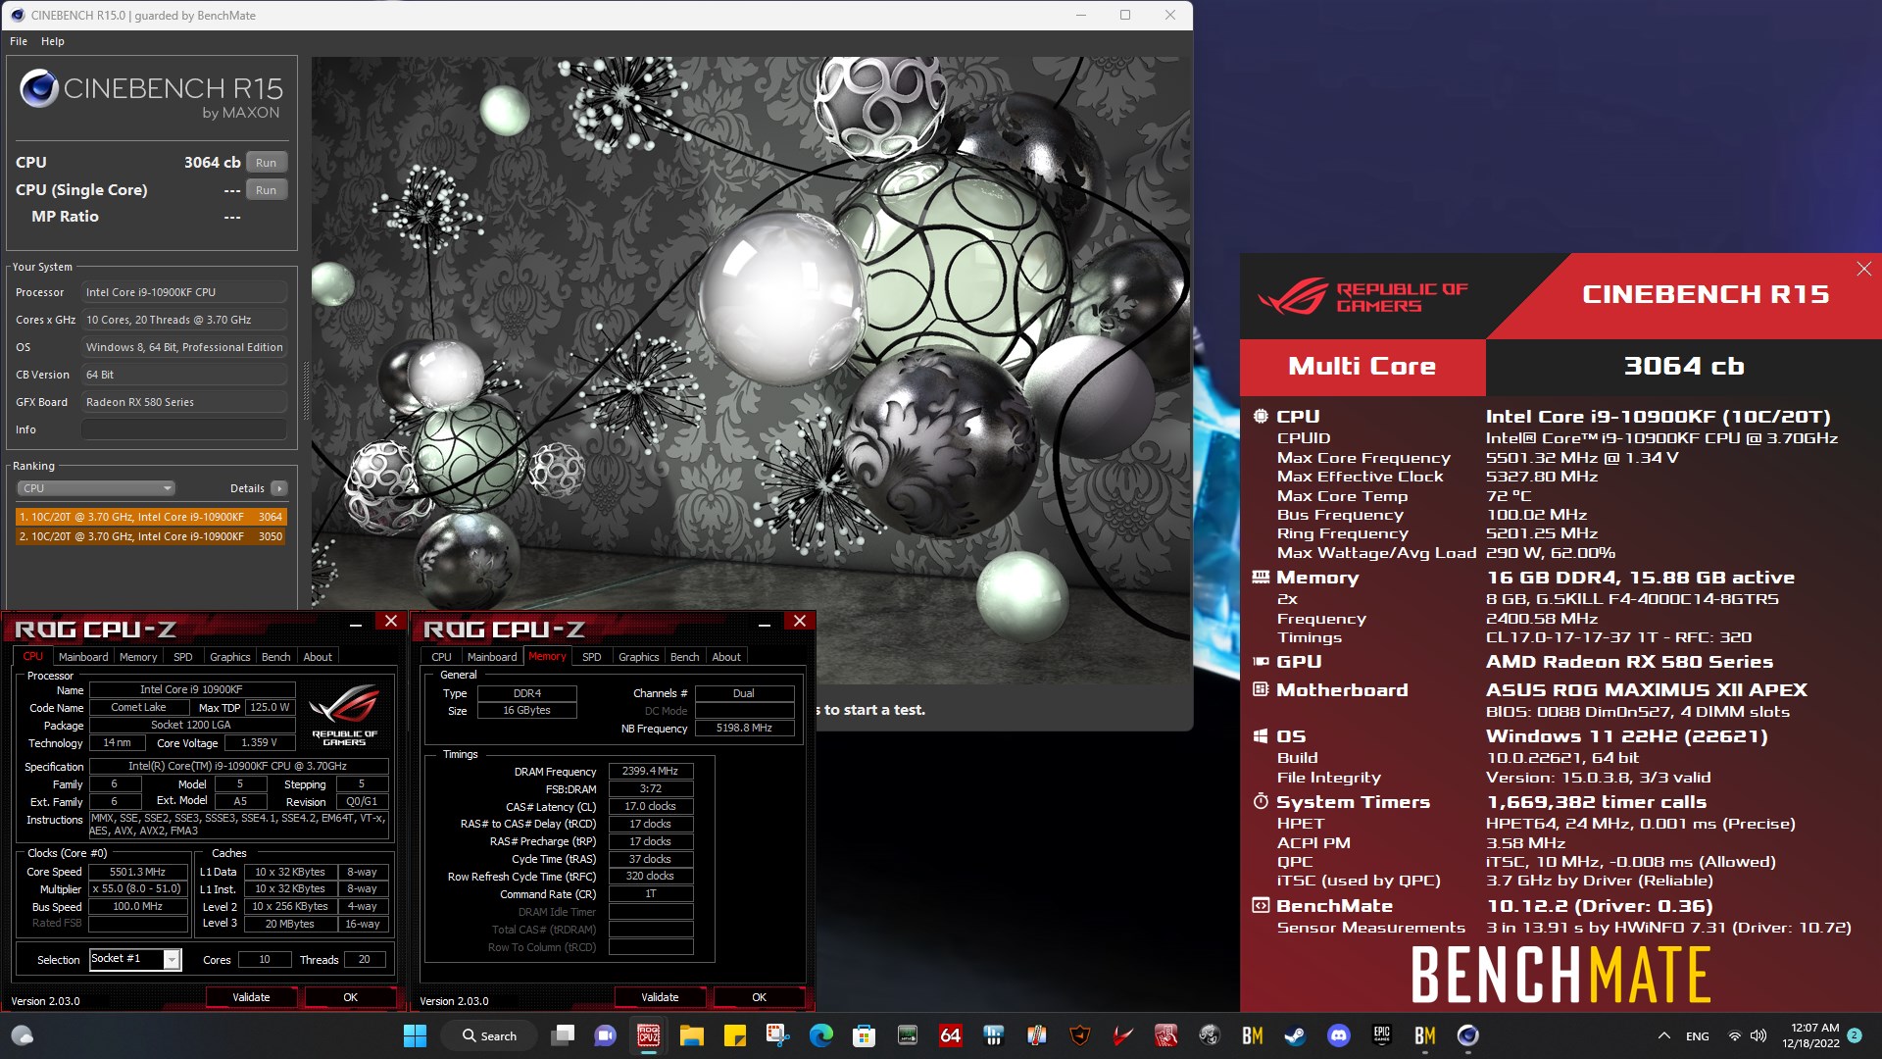Run the CPU multi-core benchmark
Image resolution: width=1882 pixels, height=1059 pixels.
click(266, 163)
